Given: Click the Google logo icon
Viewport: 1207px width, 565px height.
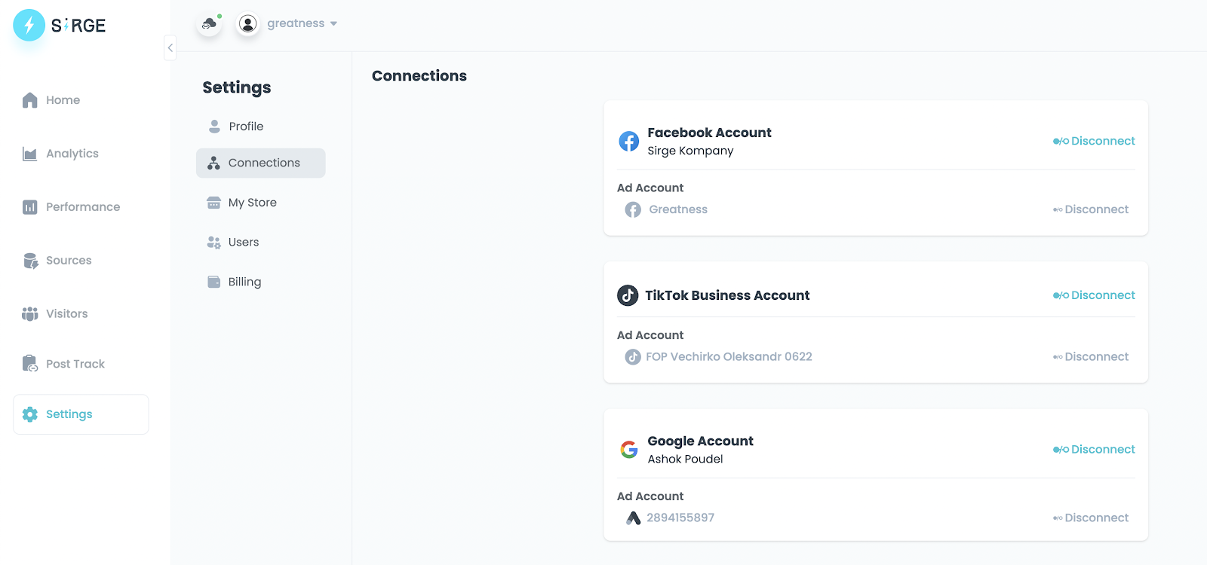Looking at the screenshot, I should click(x=629, y=450).
